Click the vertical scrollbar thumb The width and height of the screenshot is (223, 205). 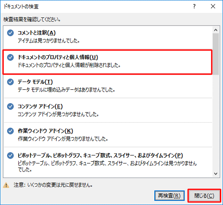[216, 54]
